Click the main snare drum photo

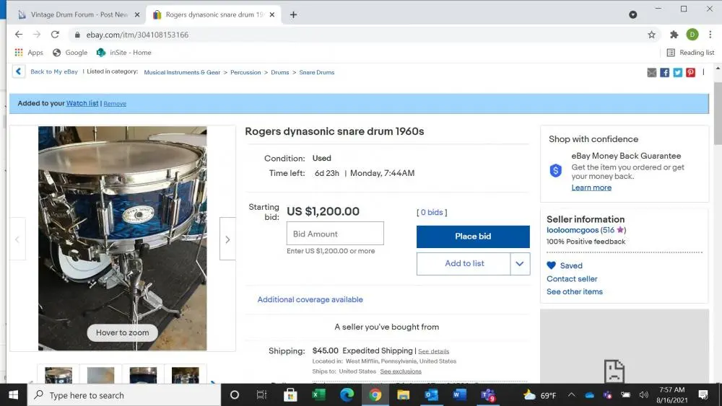(123, 238)
